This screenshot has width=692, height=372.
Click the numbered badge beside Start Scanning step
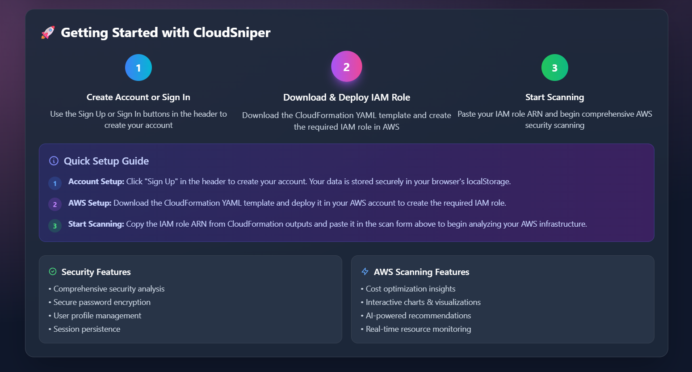click(55, 226)
